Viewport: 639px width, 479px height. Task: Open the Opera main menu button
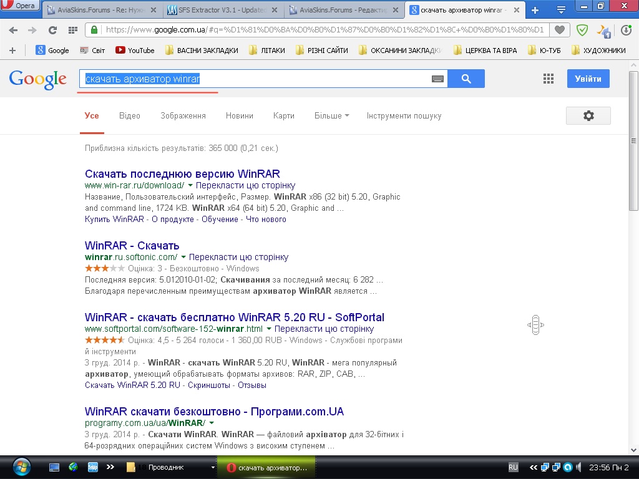pyautogui.click(x=19, y=5)
